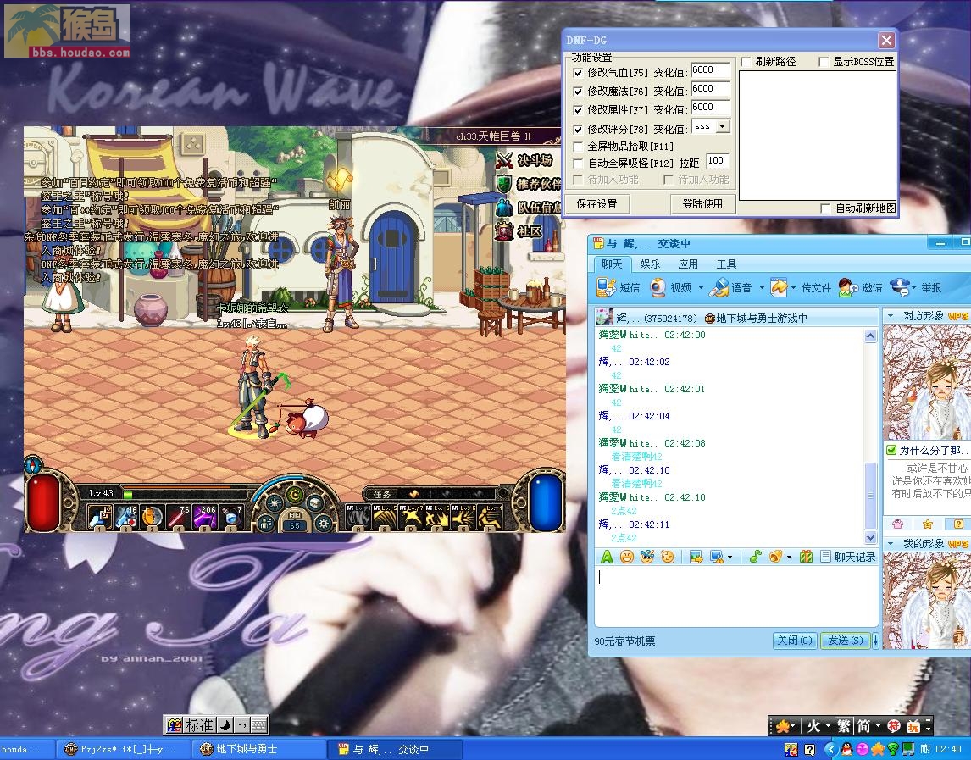Screen dimensions: 971x760
Task: Click the magic emoticon icon in chat toolbar
Action: 647,557
